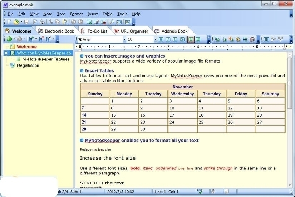295x197 pixels.
Task: Click the add note icon with green arrow
Action: (x=89, y=22)
